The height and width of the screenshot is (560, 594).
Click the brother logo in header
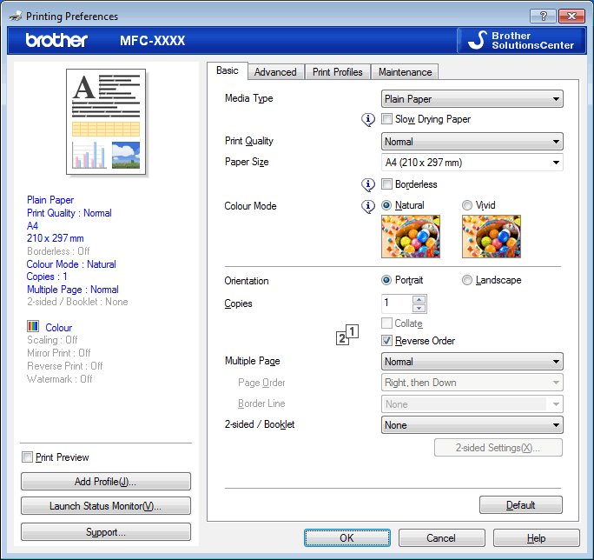[56, 40]
